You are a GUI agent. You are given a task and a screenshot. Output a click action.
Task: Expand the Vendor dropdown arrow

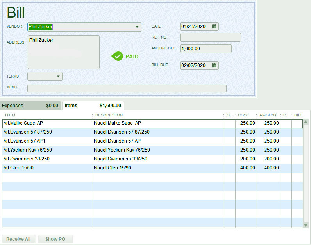click(137, 27)
